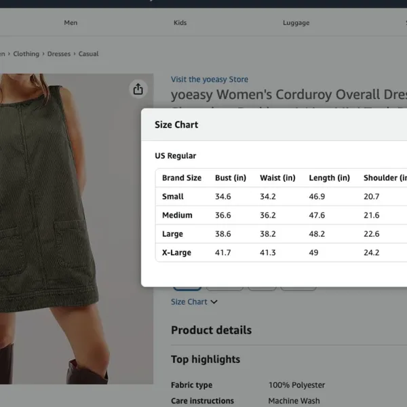Open the Luggage department tab

click(296, 23)
